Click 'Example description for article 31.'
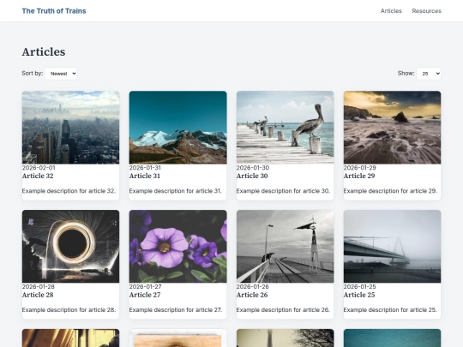463x347 pixels. (x=176, y=191)
